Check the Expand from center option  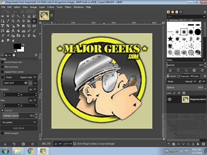click(x=3, y=72)
